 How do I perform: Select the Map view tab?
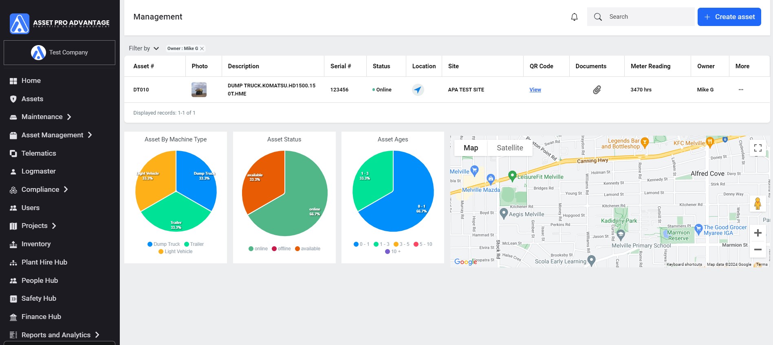[471, 148]
